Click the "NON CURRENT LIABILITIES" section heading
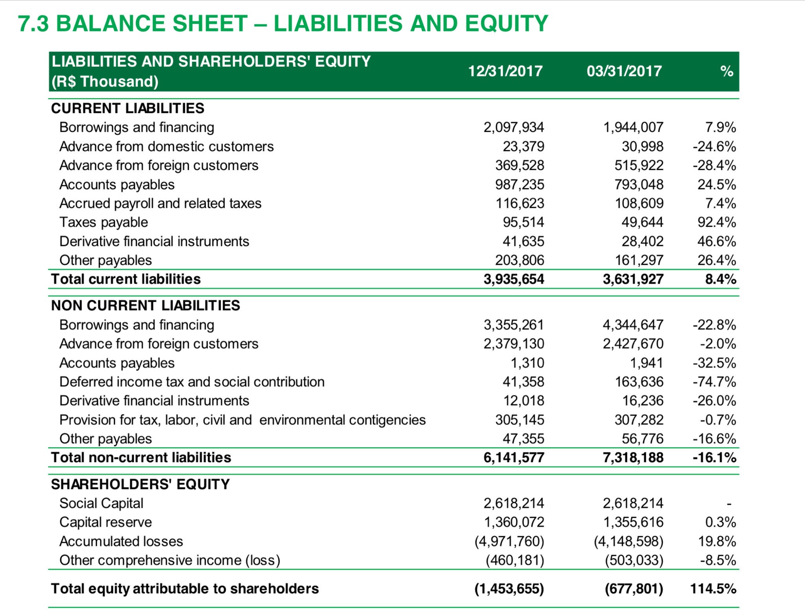The image size is (805, 611). coord(145,305)
